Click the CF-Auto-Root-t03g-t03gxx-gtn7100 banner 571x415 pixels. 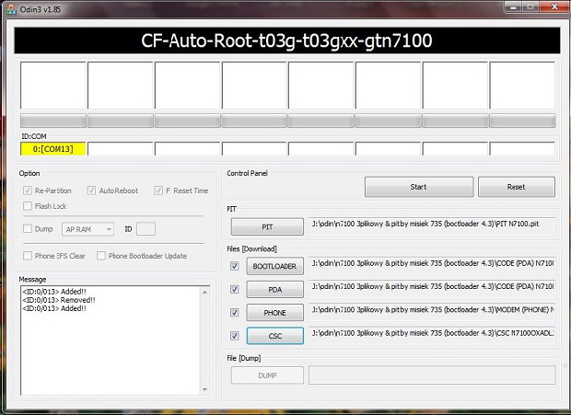pyautogui.click(x=287, y=40)
